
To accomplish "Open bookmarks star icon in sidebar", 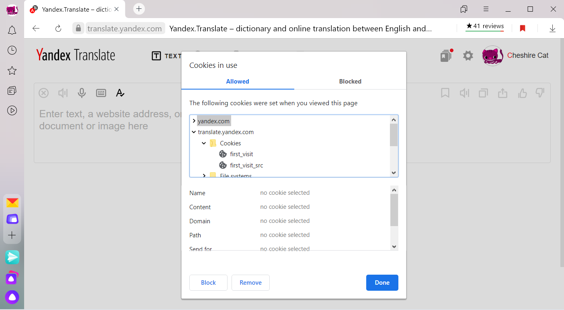I will (12, 71).
